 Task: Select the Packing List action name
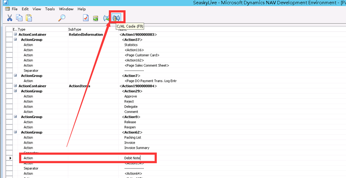click(133, 137)
